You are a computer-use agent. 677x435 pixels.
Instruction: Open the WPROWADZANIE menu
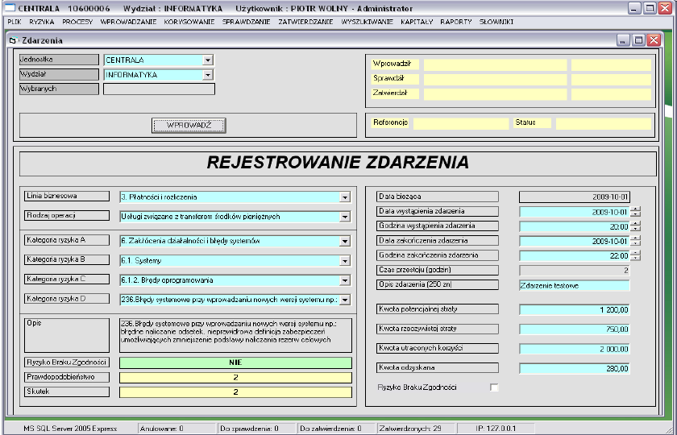[128, 22]
